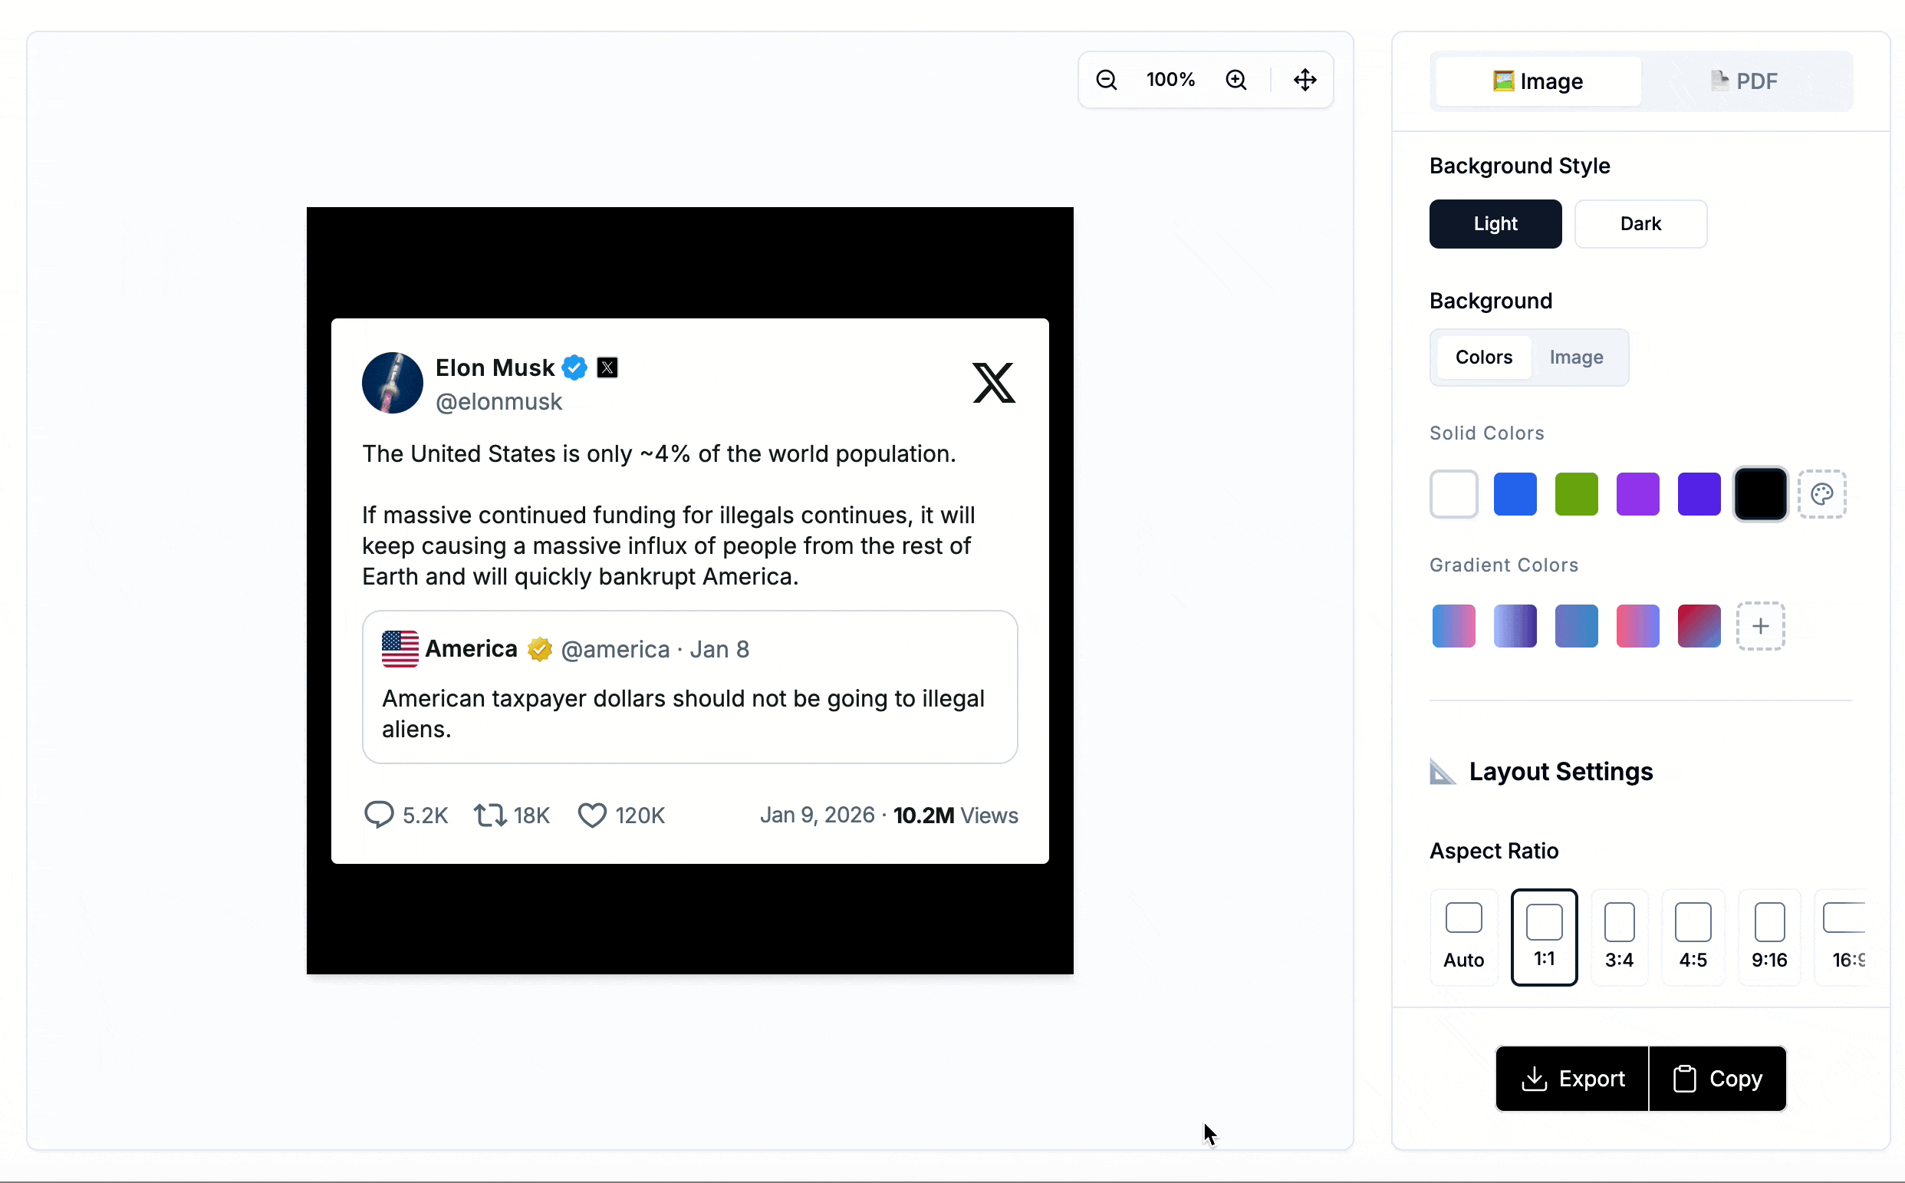Click the X logo on tweet card
This screenshot has height=1183, width=1905.
pyautogui.click(x=993, y=383)
